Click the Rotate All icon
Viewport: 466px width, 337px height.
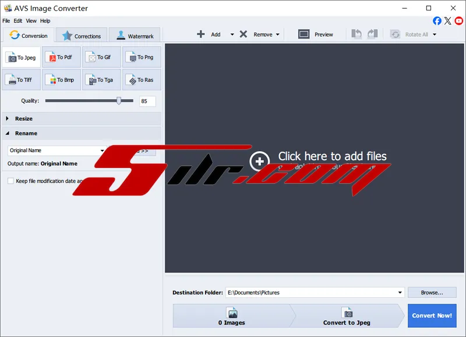395,34
